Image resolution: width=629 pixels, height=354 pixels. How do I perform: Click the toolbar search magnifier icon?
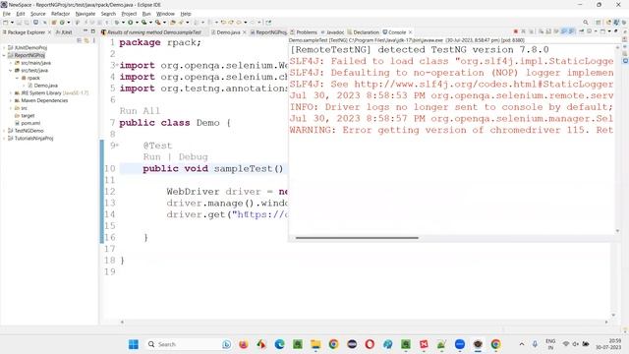tap(586, 23)
